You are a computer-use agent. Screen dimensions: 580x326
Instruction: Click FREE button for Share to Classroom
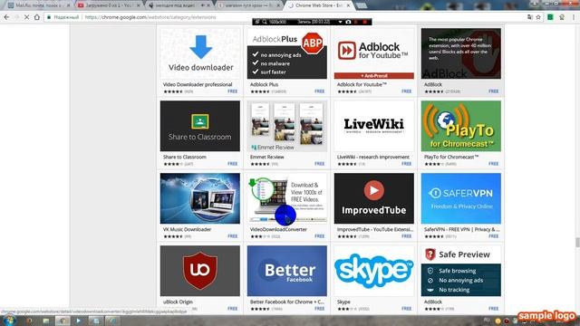[x=233, y=164]
